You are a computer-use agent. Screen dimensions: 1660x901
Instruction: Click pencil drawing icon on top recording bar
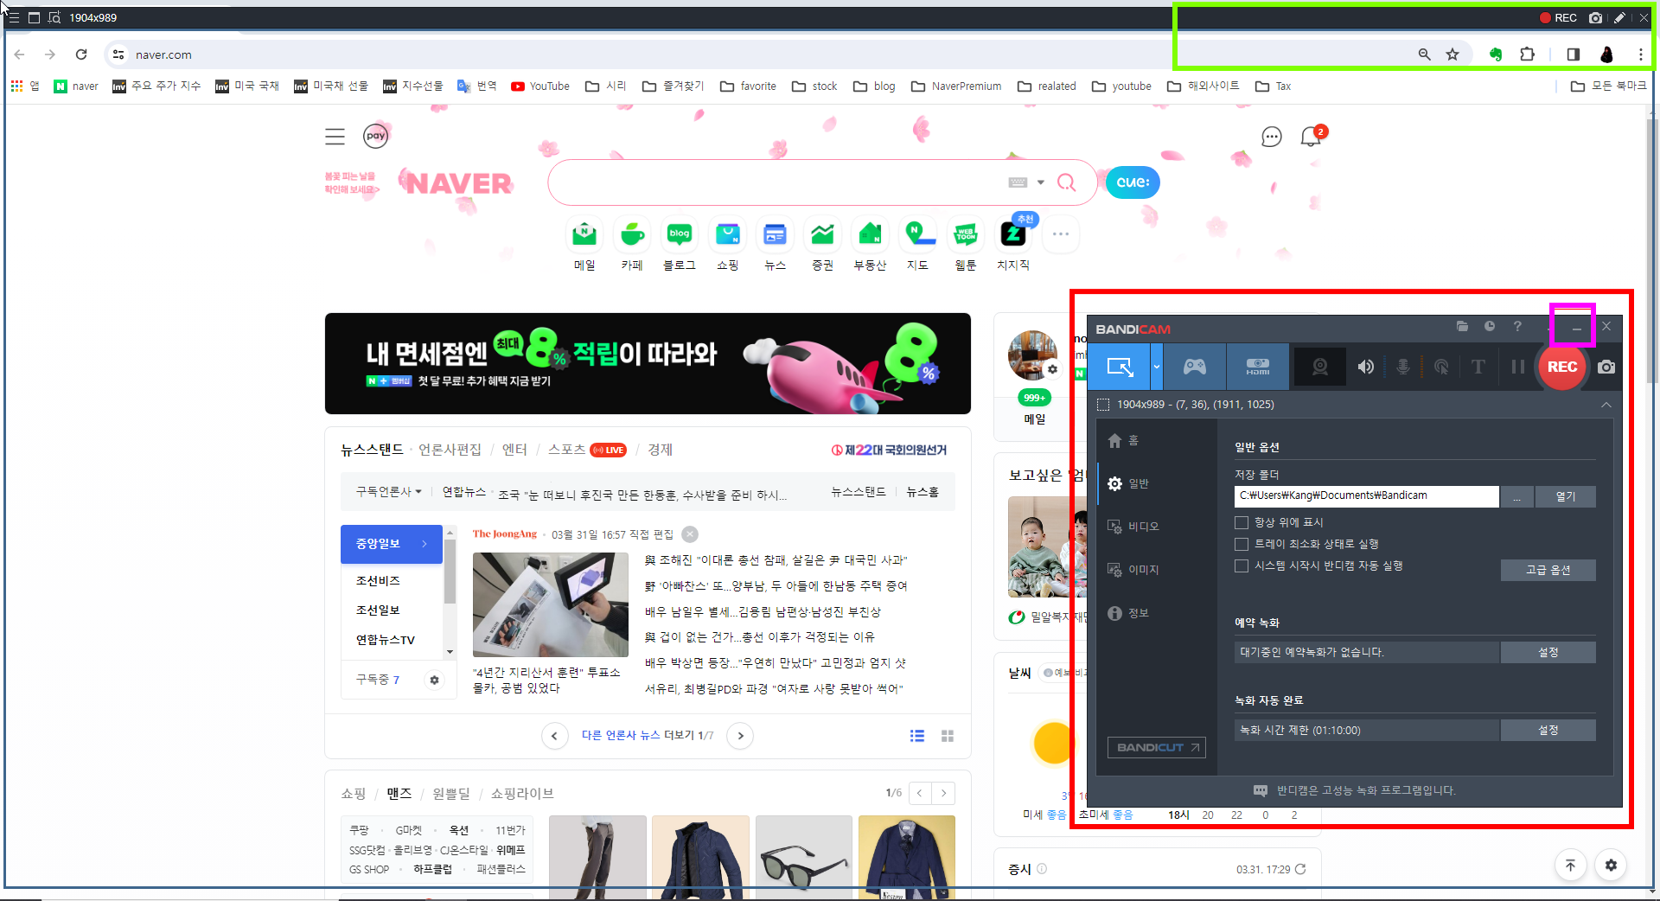1619,17
